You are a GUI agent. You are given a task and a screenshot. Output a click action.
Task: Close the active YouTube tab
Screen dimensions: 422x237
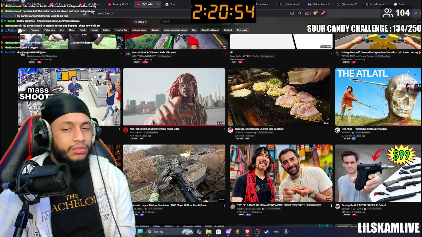point(158,4)
